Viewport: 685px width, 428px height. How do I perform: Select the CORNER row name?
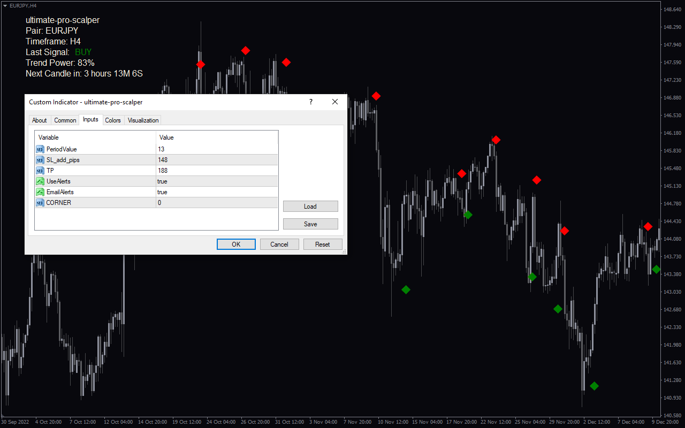(59, 203)
